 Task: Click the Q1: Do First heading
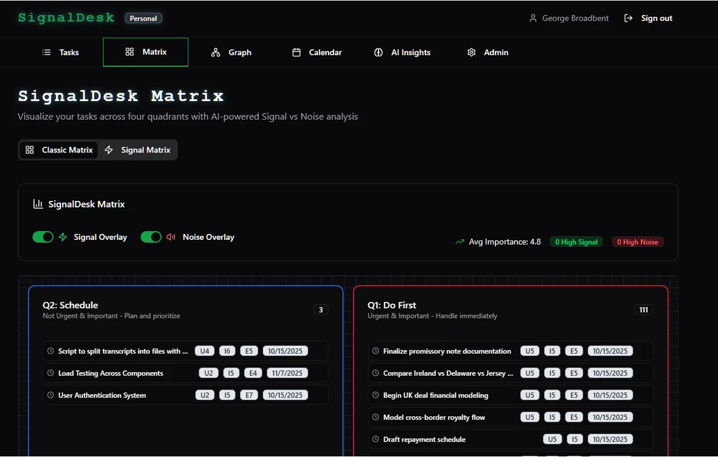pos(392,305)
